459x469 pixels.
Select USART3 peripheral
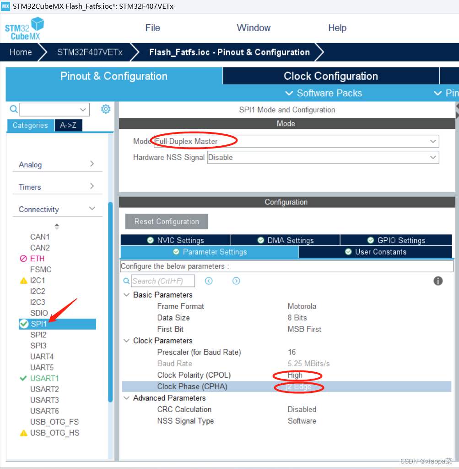[x=44, y=400]
